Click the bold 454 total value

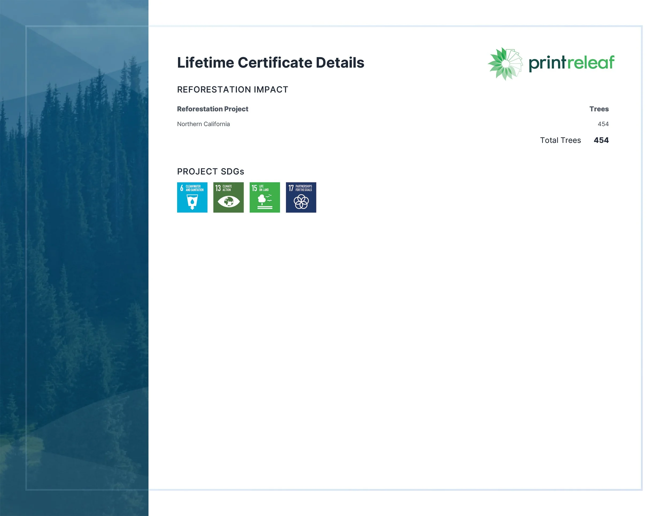(x=601, y=140)
